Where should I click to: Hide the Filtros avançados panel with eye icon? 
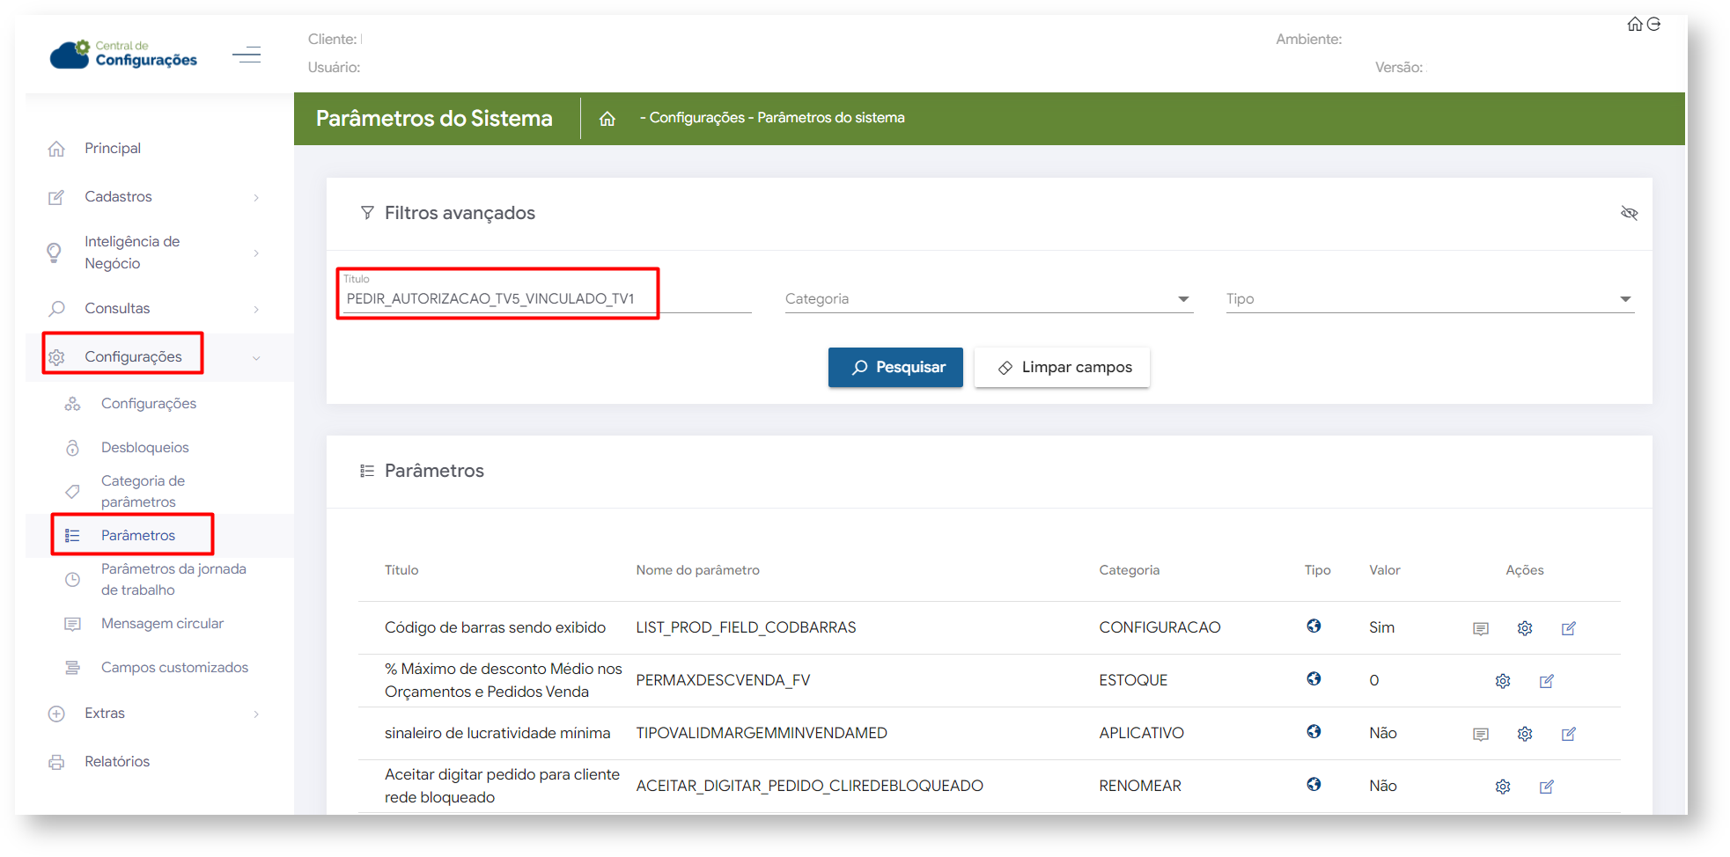(1629, 213)
